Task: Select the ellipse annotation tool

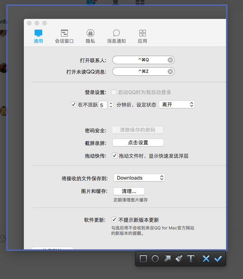Action: (155, 259)
